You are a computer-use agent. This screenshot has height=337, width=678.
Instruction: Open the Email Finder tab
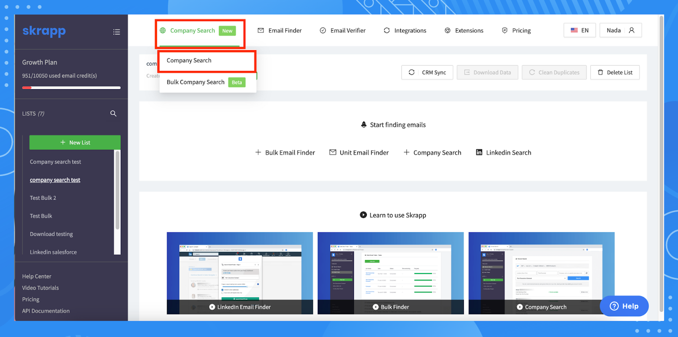[x=280, y=30]
